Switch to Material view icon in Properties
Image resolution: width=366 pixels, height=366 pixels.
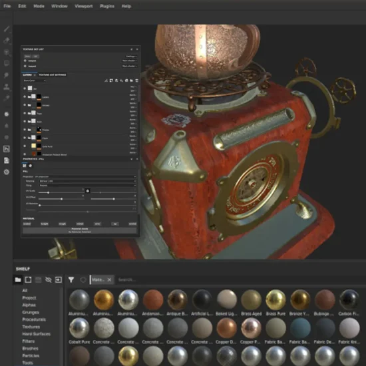click(x=25, y=166)
